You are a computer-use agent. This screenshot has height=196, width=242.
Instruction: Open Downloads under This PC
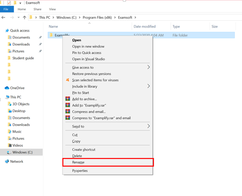coord(21,125)
